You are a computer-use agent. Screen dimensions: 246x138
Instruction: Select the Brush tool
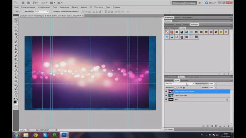16,45
